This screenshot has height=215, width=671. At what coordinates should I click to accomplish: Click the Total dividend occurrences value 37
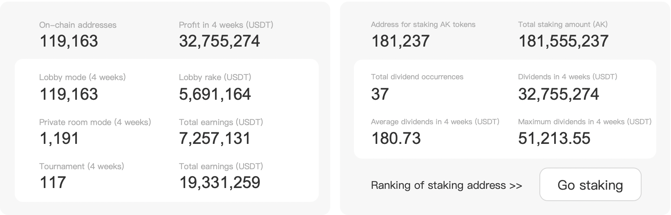click(x=380, y=94)
